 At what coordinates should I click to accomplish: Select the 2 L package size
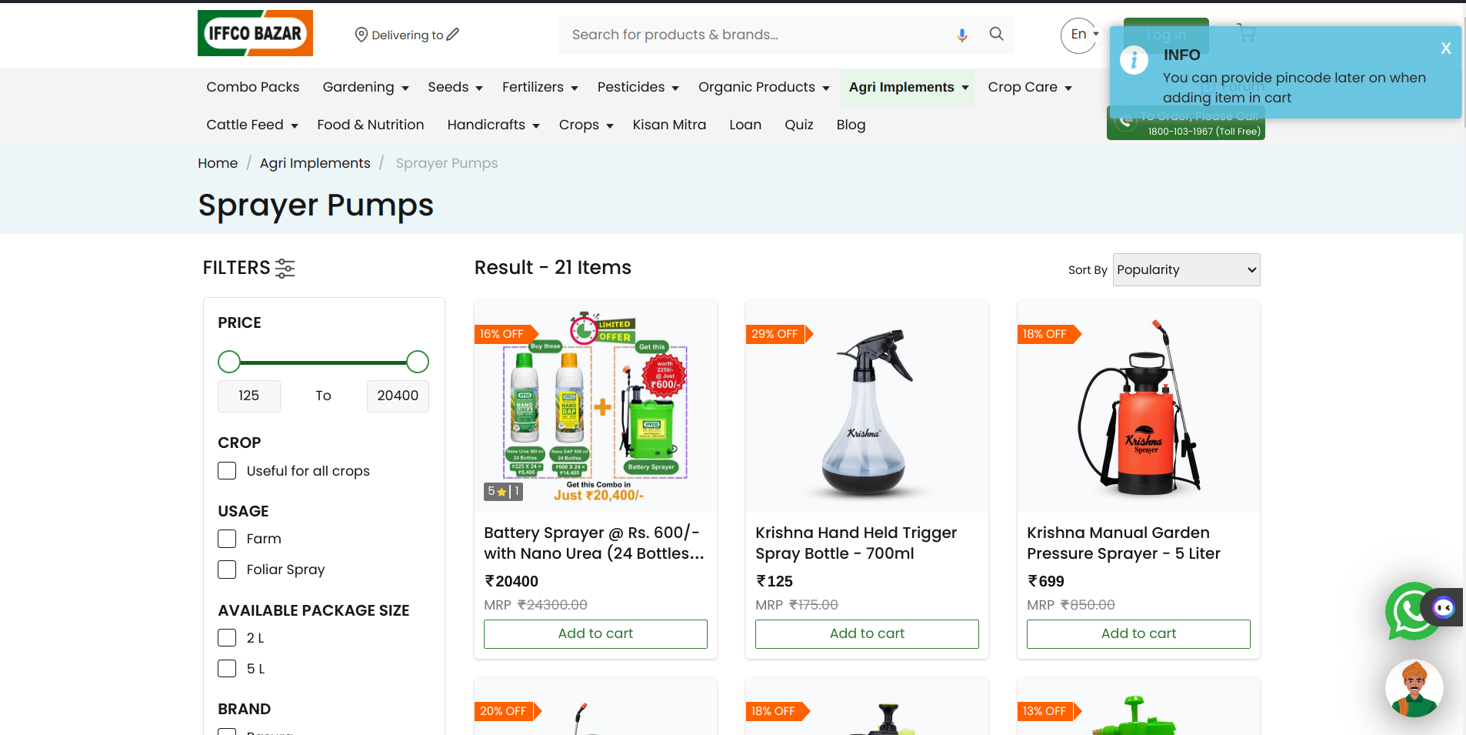pyautogui.click(x=227, y=637)
